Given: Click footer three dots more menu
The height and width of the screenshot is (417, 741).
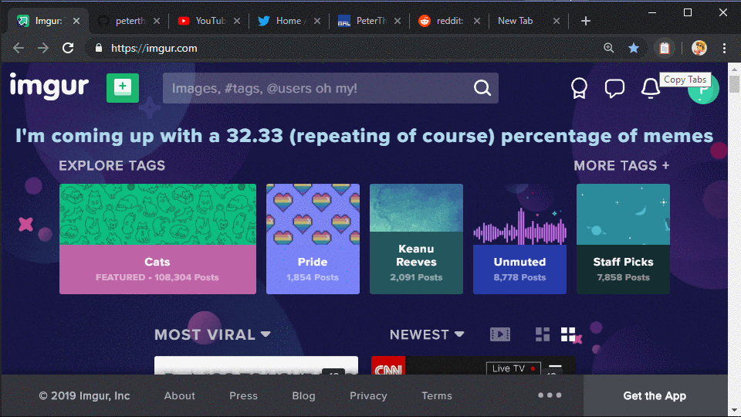Looking at the screenshot, I should [550, 395].
